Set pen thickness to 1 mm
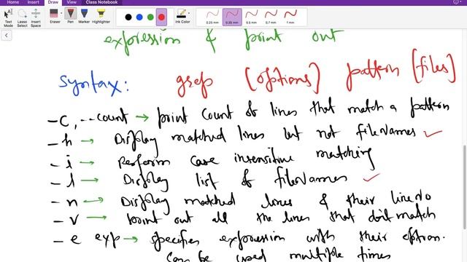 pos(290,17)
